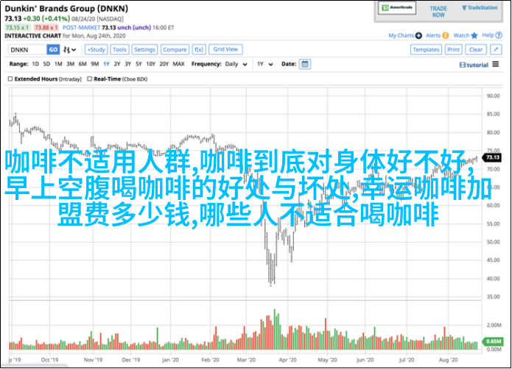Enable the Extended Hours checkbox
The width and height of the screenshot is (512, 369).
coord(10,79)
